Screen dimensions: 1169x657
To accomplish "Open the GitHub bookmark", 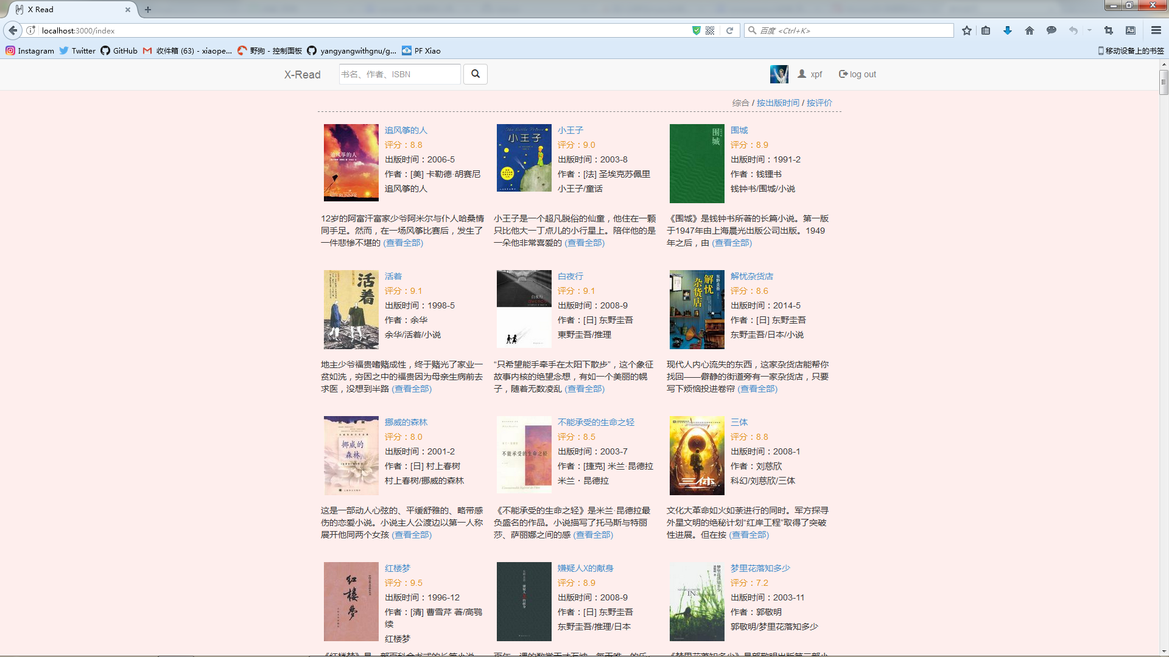I will [119, 51].
